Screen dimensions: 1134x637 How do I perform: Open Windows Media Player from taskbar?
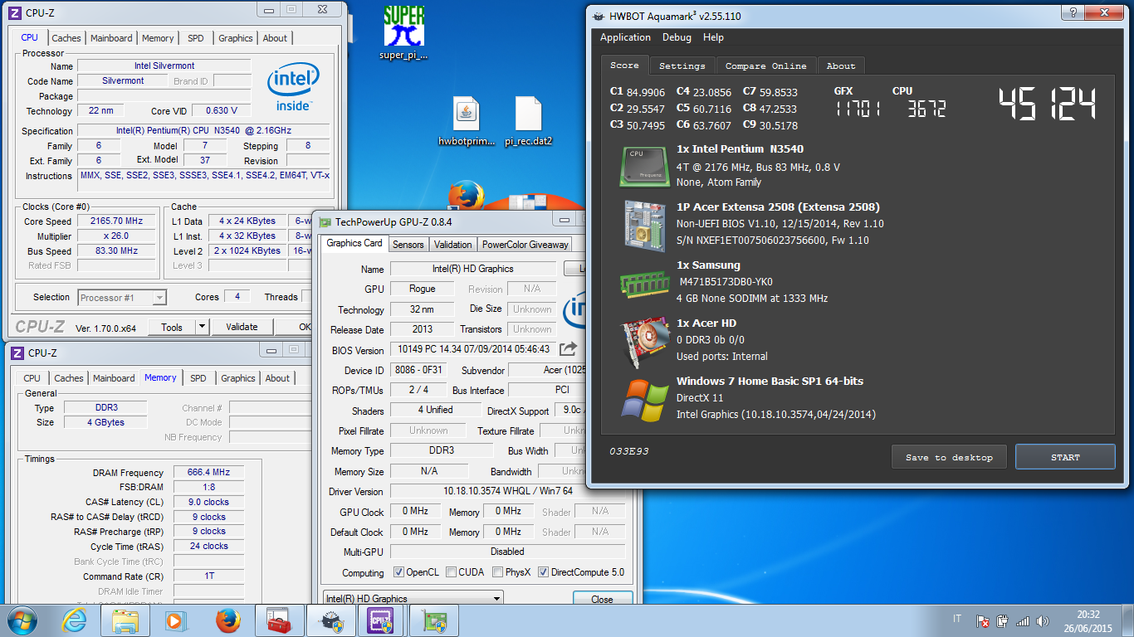pyautogui.click(x=175, y=620)
